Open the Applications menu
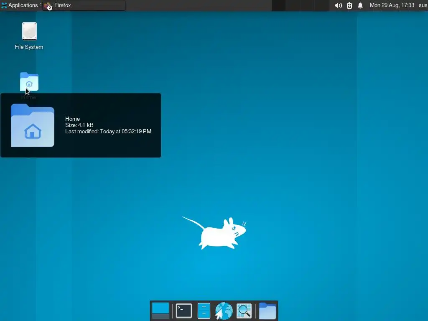The width and height of the screenshot is (428, 321). (20, 5)
